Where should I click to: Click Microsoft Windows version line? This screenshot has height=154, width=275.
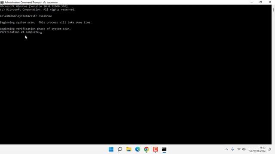[x=34, y=6]
